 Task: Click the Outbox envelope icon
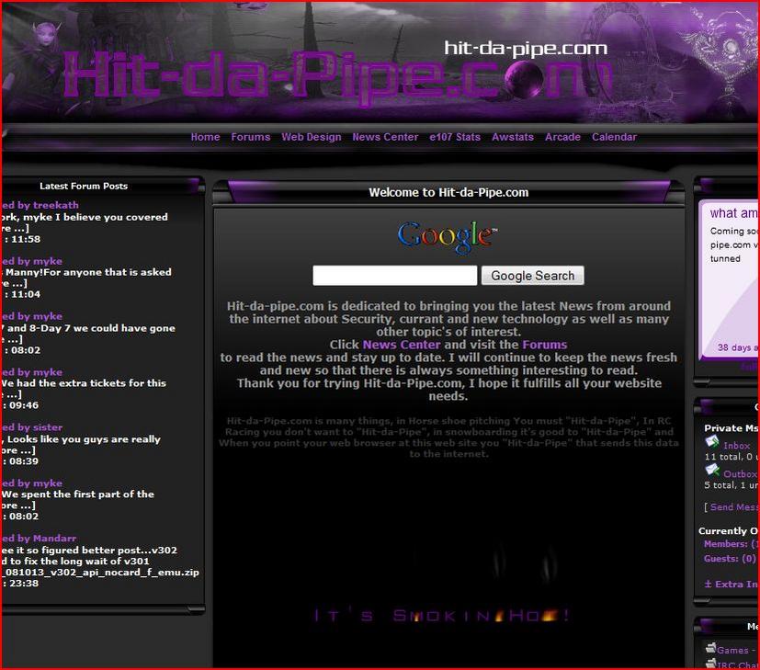pyautogui.click(x=711, y=472)
